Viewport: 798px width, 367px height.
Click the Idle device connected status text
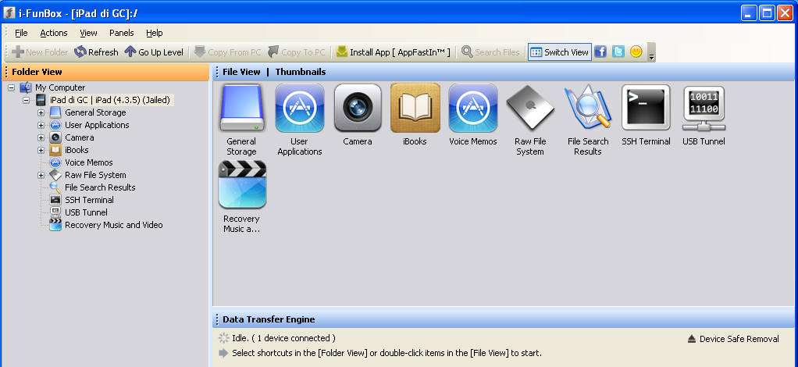click(283, 338)
